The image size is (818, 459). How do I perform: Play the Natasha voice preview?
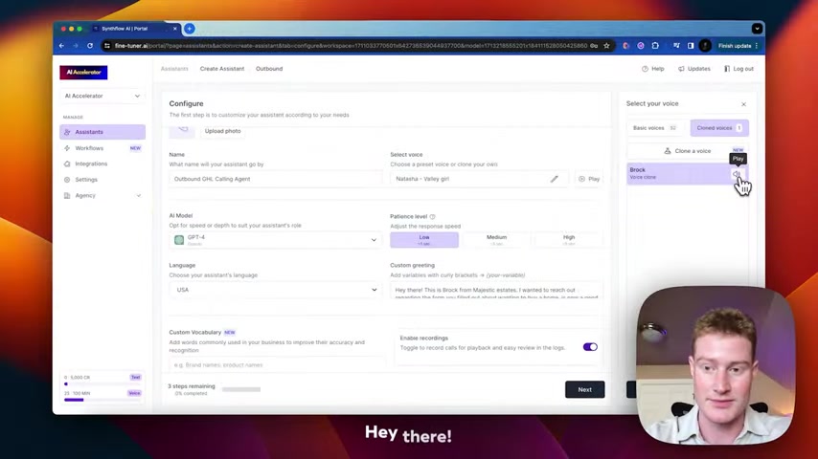(x=589, y=179)
